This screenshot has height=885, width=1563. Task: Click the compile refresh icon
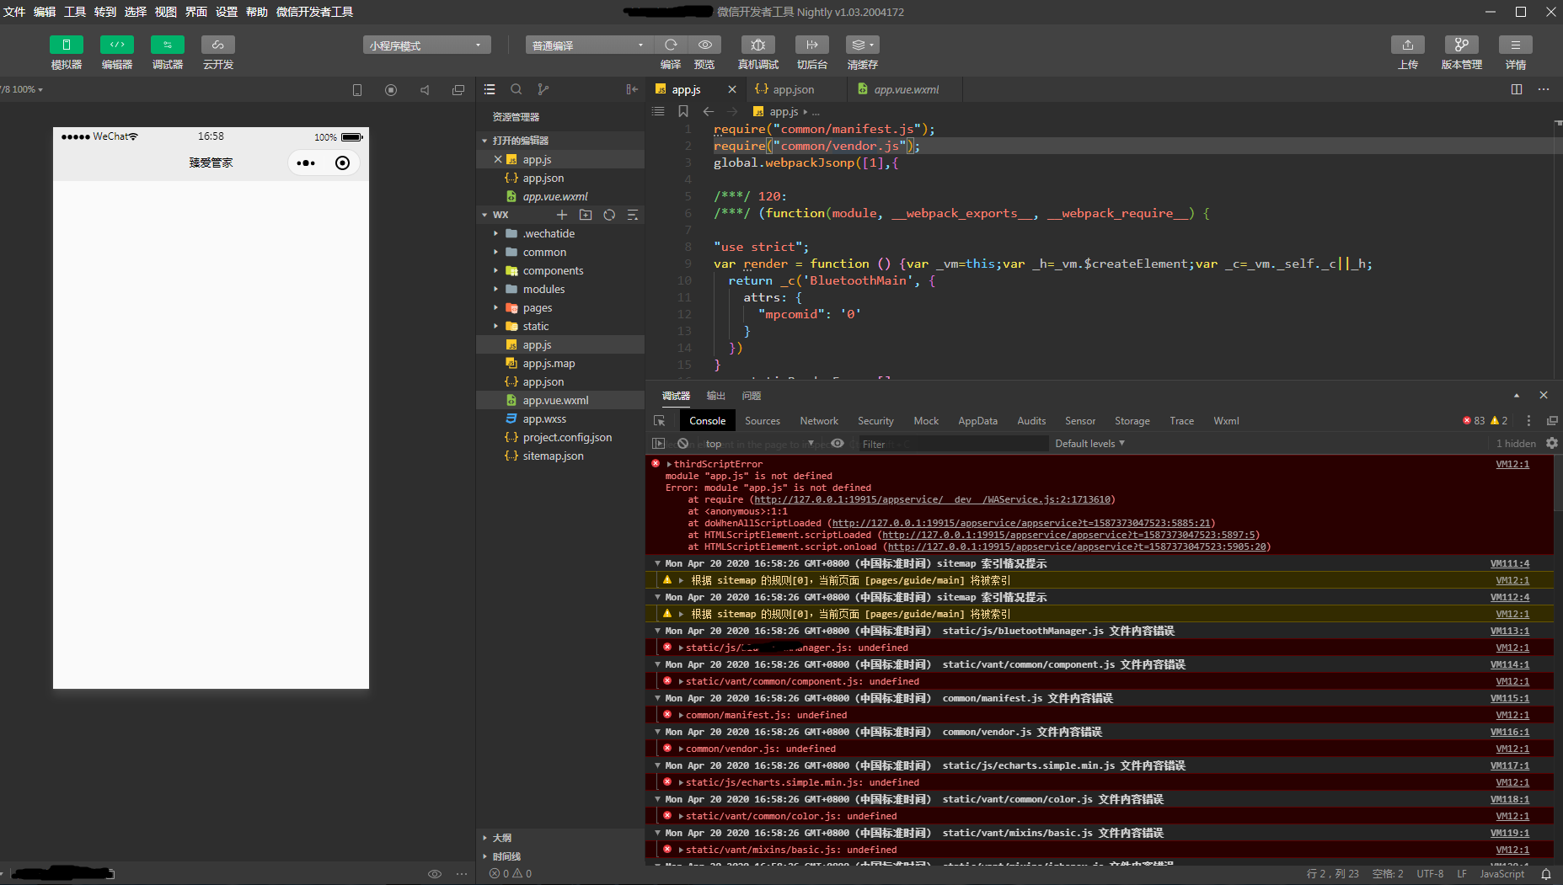(x=671, y=45)
